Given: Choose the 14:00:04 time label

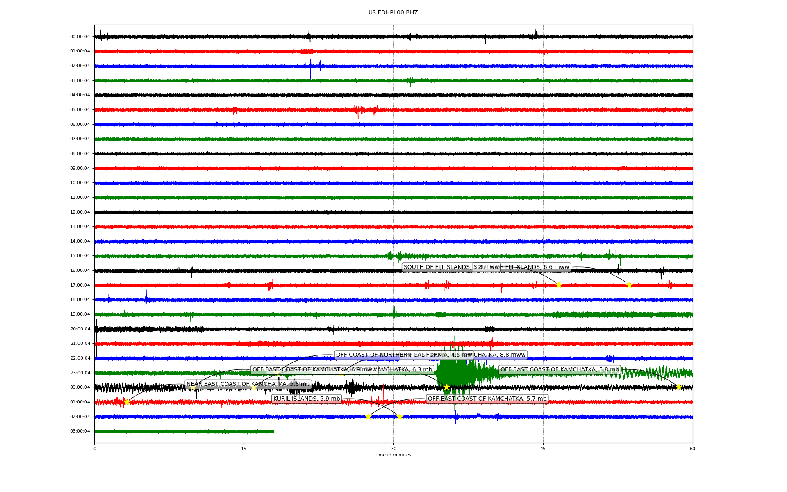Looking at the screenshot, I should point(80,241).
